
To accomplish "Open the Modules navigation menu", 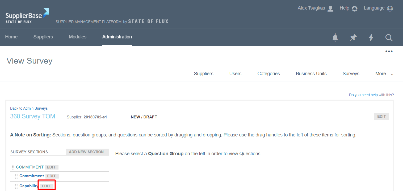I will tap(78, 37).
